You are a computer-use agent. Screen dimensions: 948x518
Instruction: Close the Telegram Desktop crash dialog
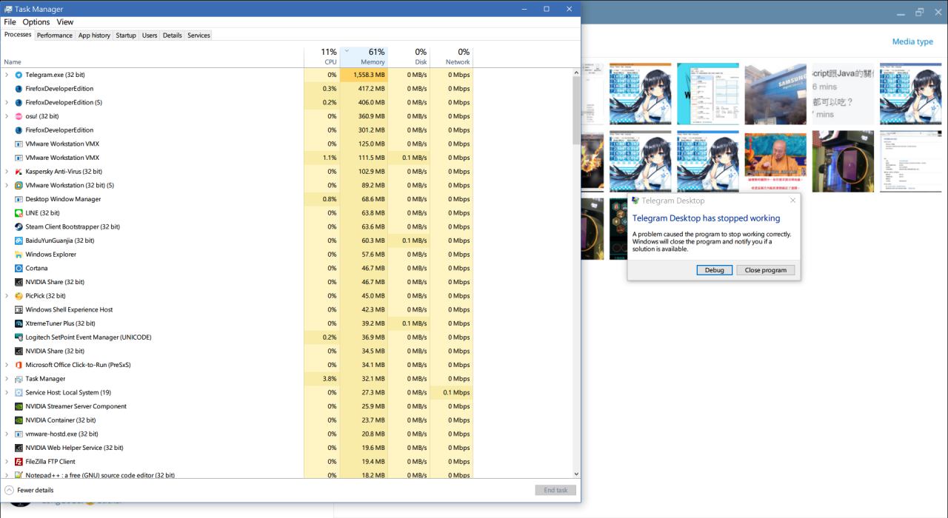tap(792, 201)
